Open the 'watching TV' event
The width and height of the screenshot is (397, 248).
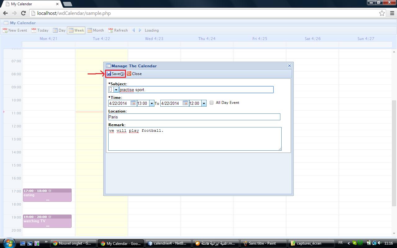[x=47, y=221]
